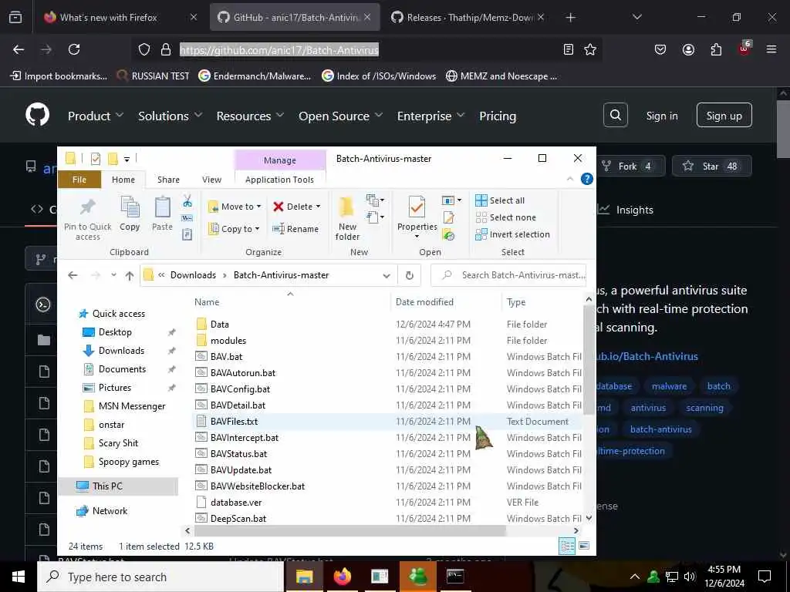This screenshot has width=790, height=592.
Task: Toggle Firefox reader view icon
Action: pos(569,49)
